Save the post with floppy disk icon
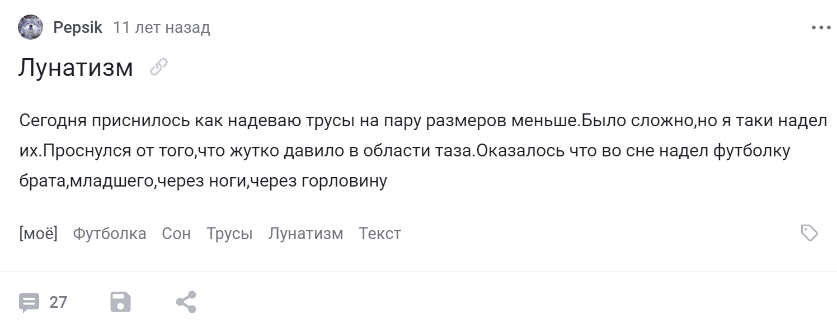The height and width of the screenshot is (329, 837). coord(120,302)
